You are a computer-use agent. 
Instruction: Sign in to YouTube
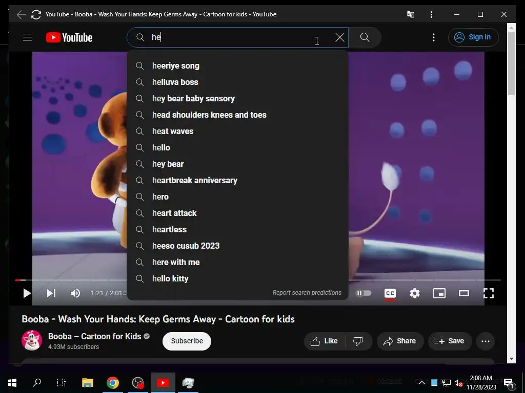[x=473, y=37]
